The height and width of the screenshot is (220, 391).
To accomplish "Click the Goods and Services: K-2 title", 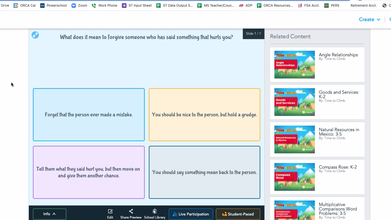I will click(339, 94).
